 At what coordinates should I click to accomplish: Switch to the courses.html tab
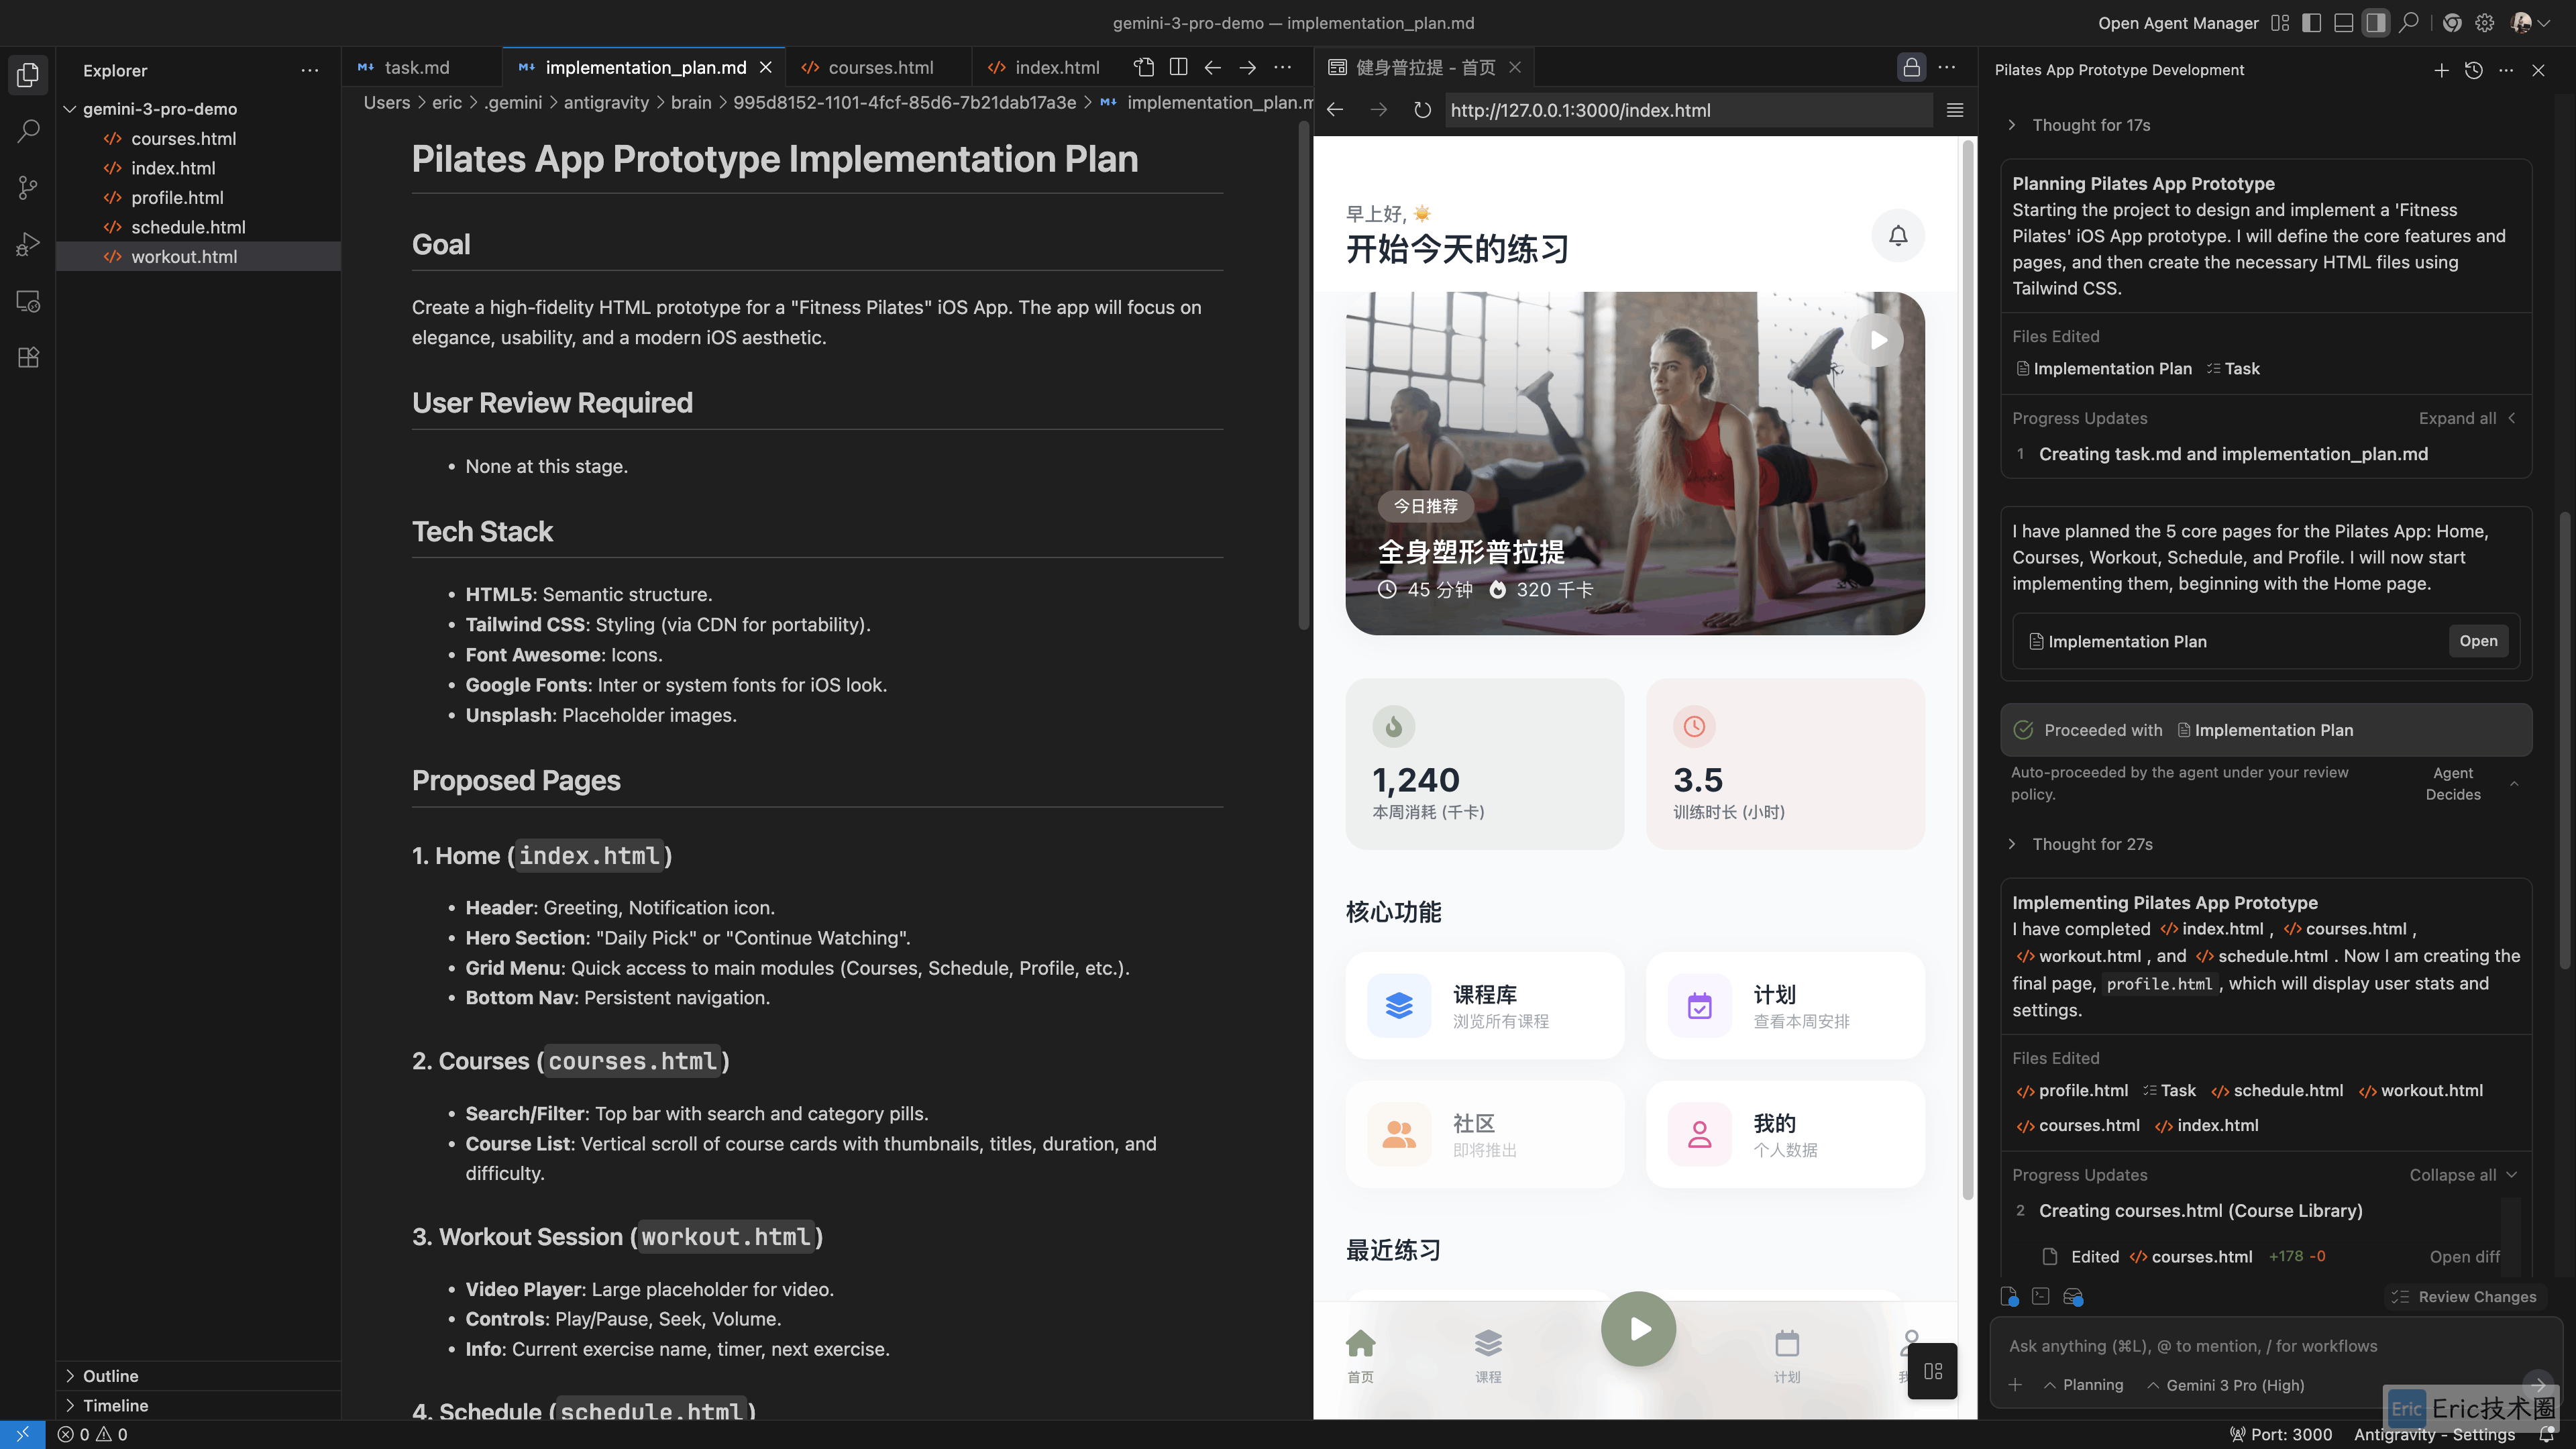(x=880, y=67)
